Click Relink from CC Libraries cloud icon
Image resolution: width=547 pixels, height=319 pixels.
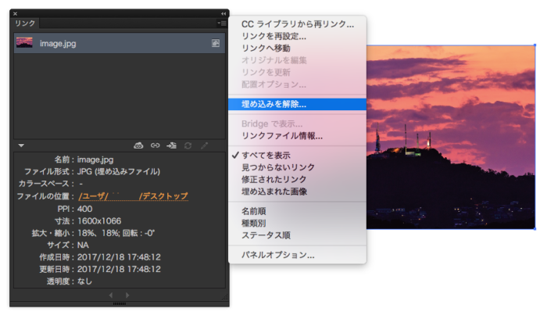pyautogui.click(x=138, y=145)
